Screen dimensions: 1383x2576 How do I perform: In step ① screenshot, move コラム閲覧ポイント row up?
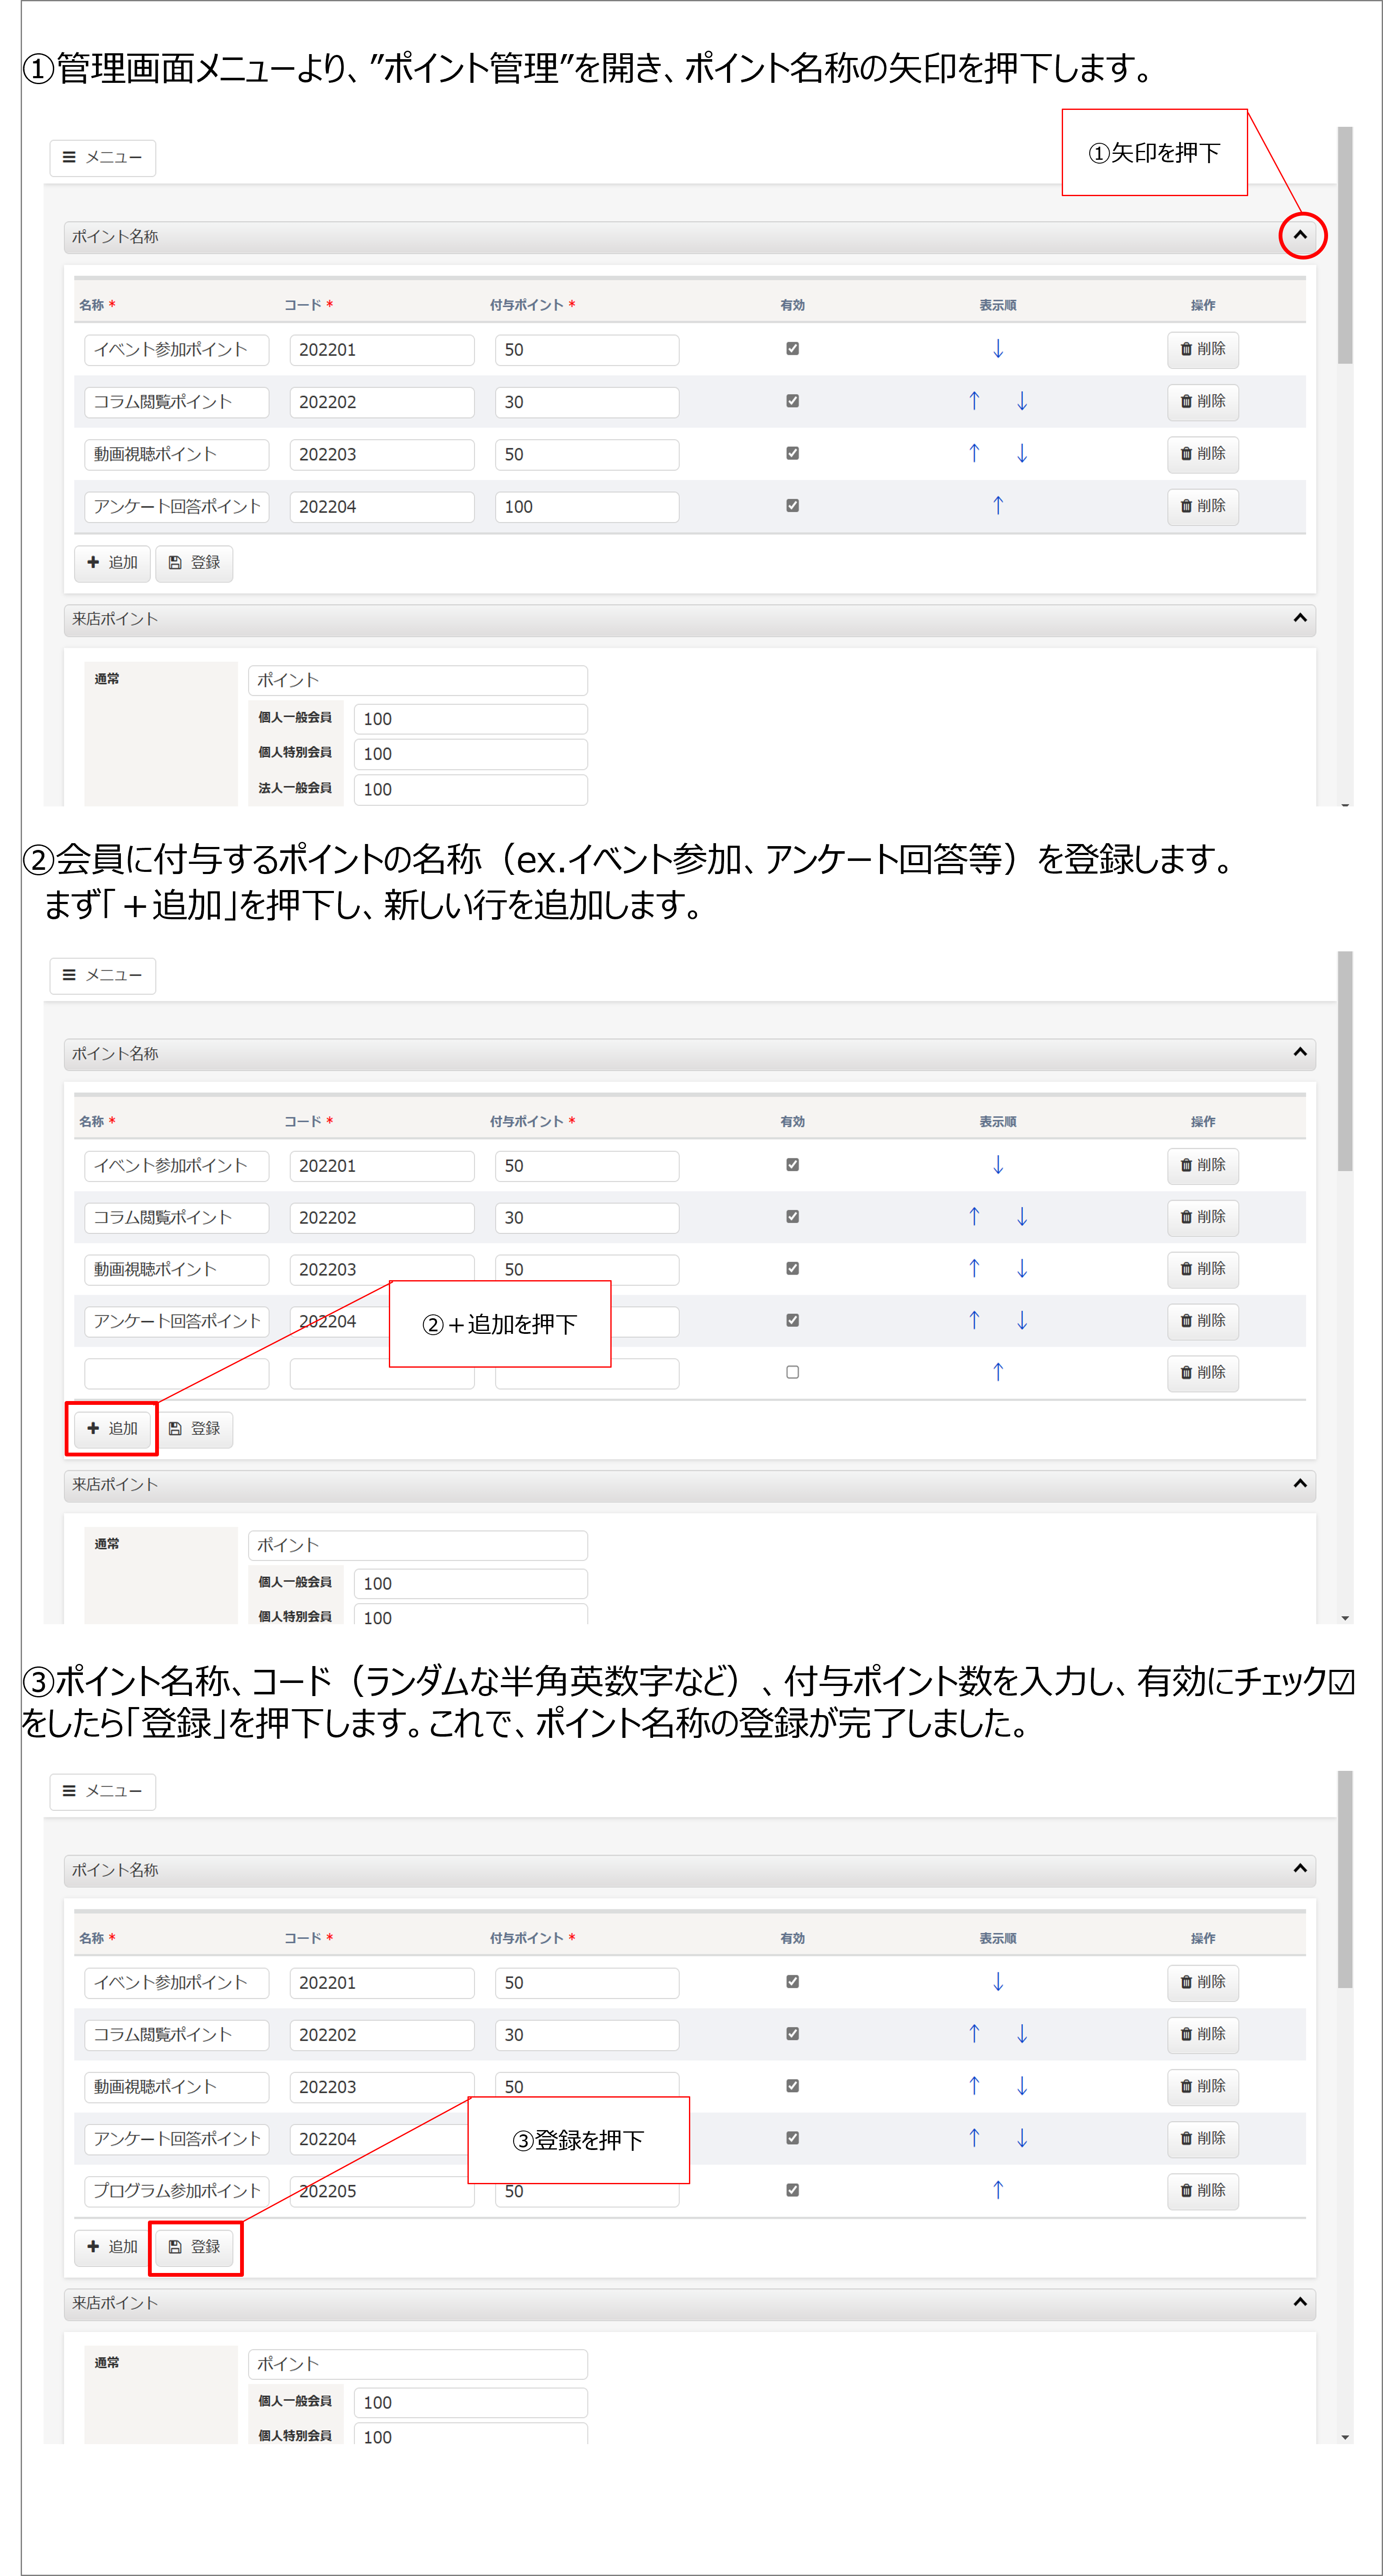click(974, 401)
